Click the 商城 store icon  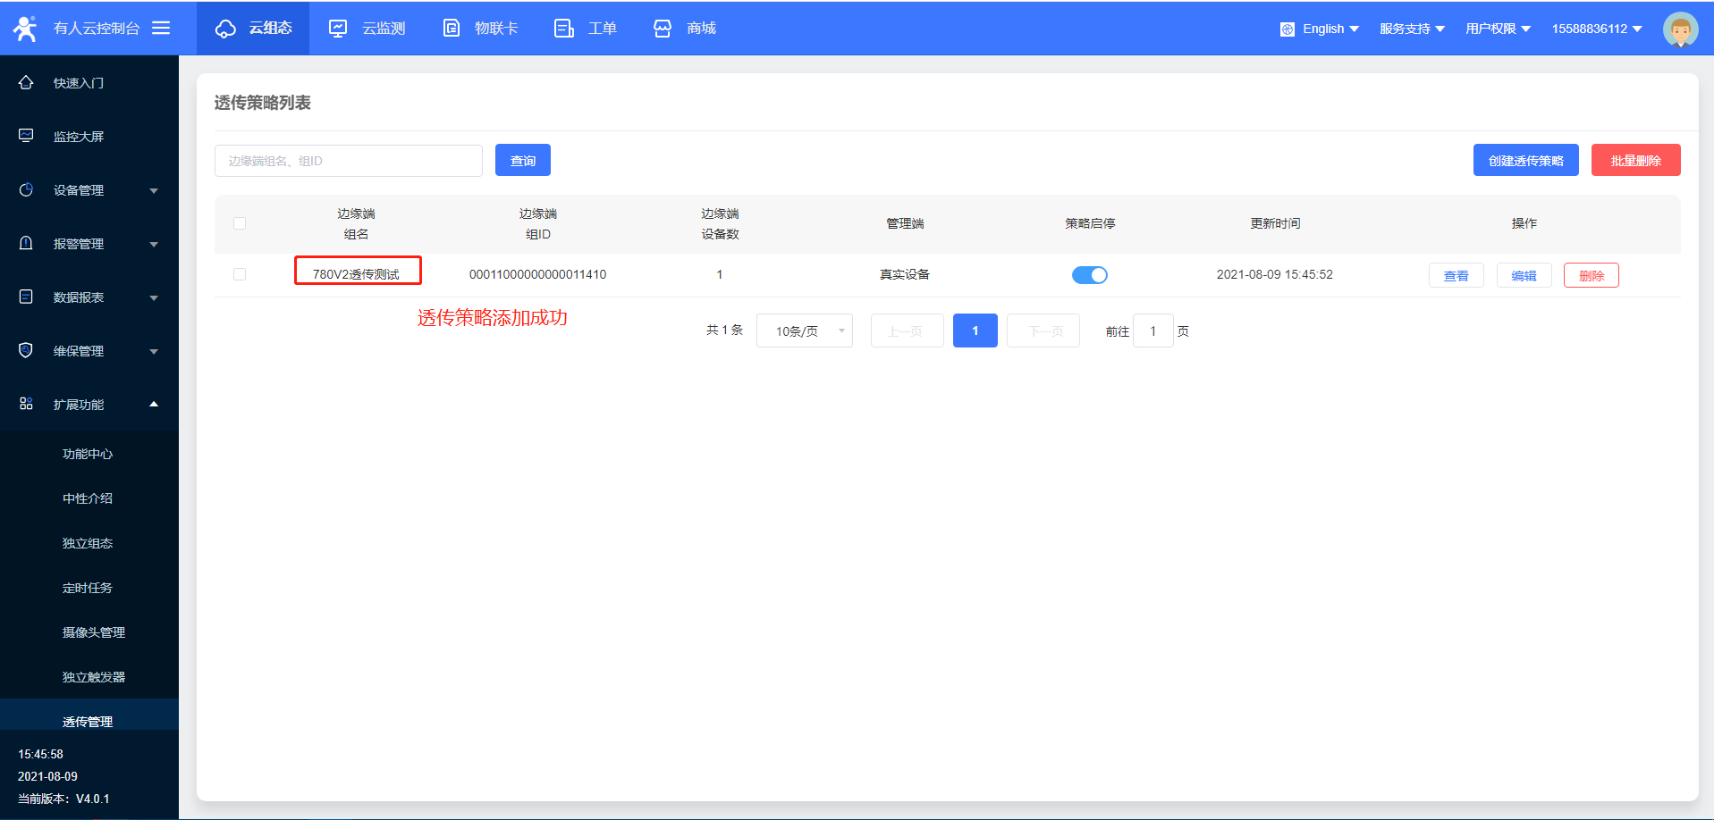tap(663, 29)
